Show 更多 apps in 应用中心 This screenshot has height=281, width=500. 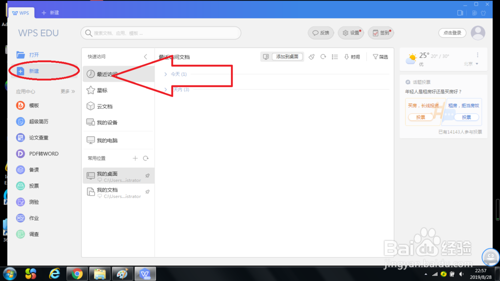coord(67,91)
